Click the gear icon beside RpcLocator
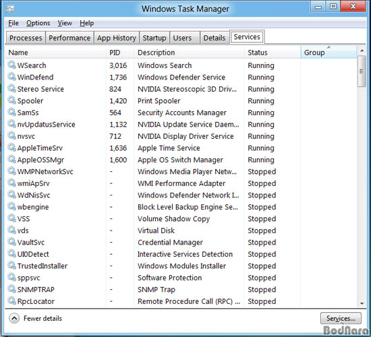The image size is (371, 337). 11,301
